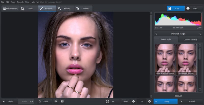The height and width of the screenshot is (105, 204).
Task: Save the photo with Save button
Action: pos(176,9)
